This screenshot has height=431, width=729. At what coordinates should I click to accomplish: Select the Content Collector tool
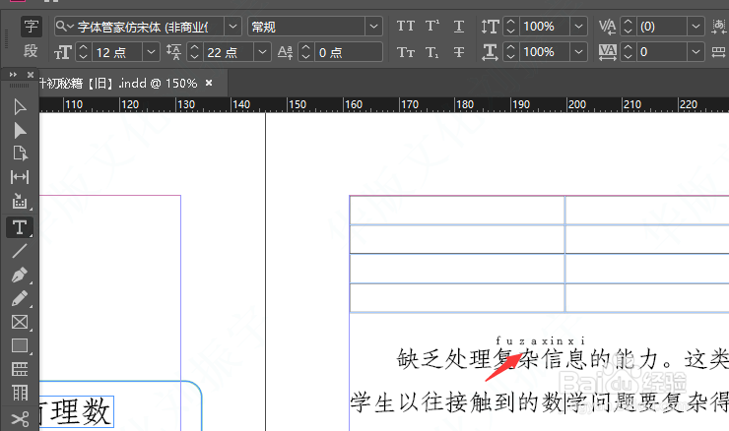pyautogui.click(x=20, y=201)
